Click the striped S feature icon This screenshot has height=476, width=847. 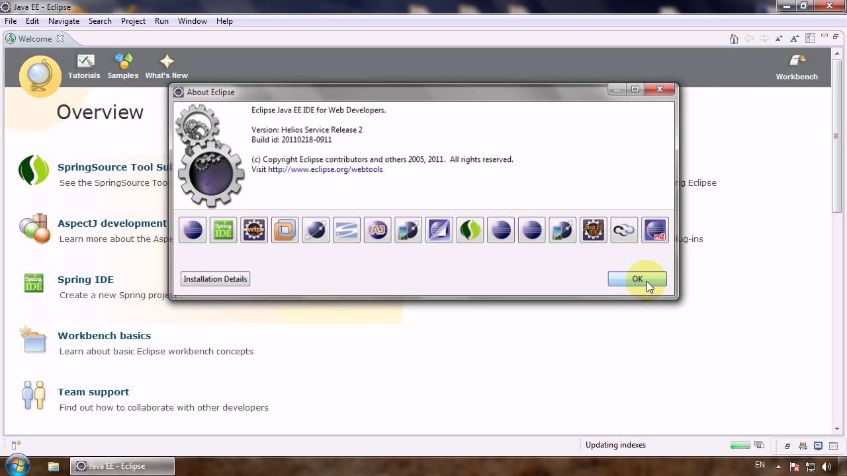[346, 230]
